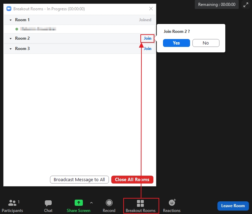Image resolution: width=252 pixels, height=214 pixels.
Task: Open the Reactions smiley icon
Action: pyautogui.click(x=172, y=202)
